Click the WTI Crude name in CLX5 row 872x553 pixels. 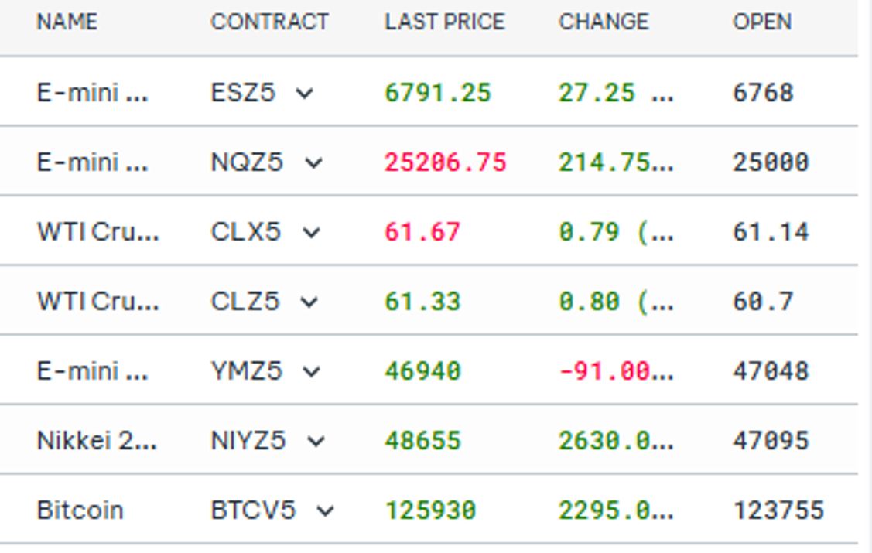[x=97, y=232]
